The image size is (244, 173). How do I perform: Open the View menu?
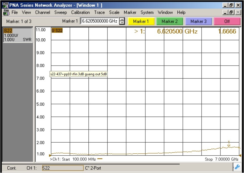[26, 12]
